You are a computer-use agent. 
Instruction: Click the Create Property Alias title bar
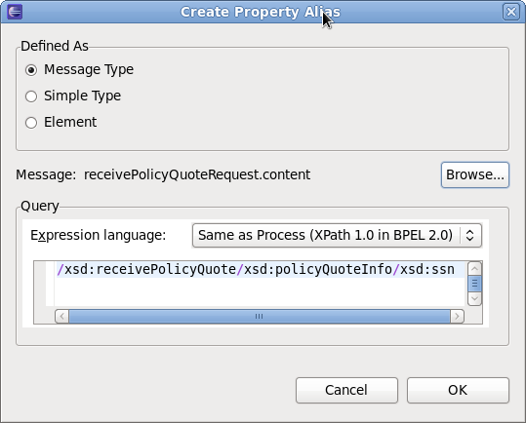tap(261, 12)
